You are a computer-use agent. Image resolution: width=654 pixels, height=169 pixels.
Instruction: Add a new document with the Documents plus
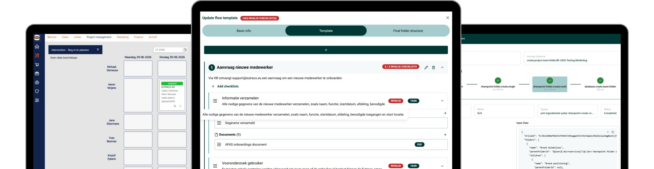point(445,135)
